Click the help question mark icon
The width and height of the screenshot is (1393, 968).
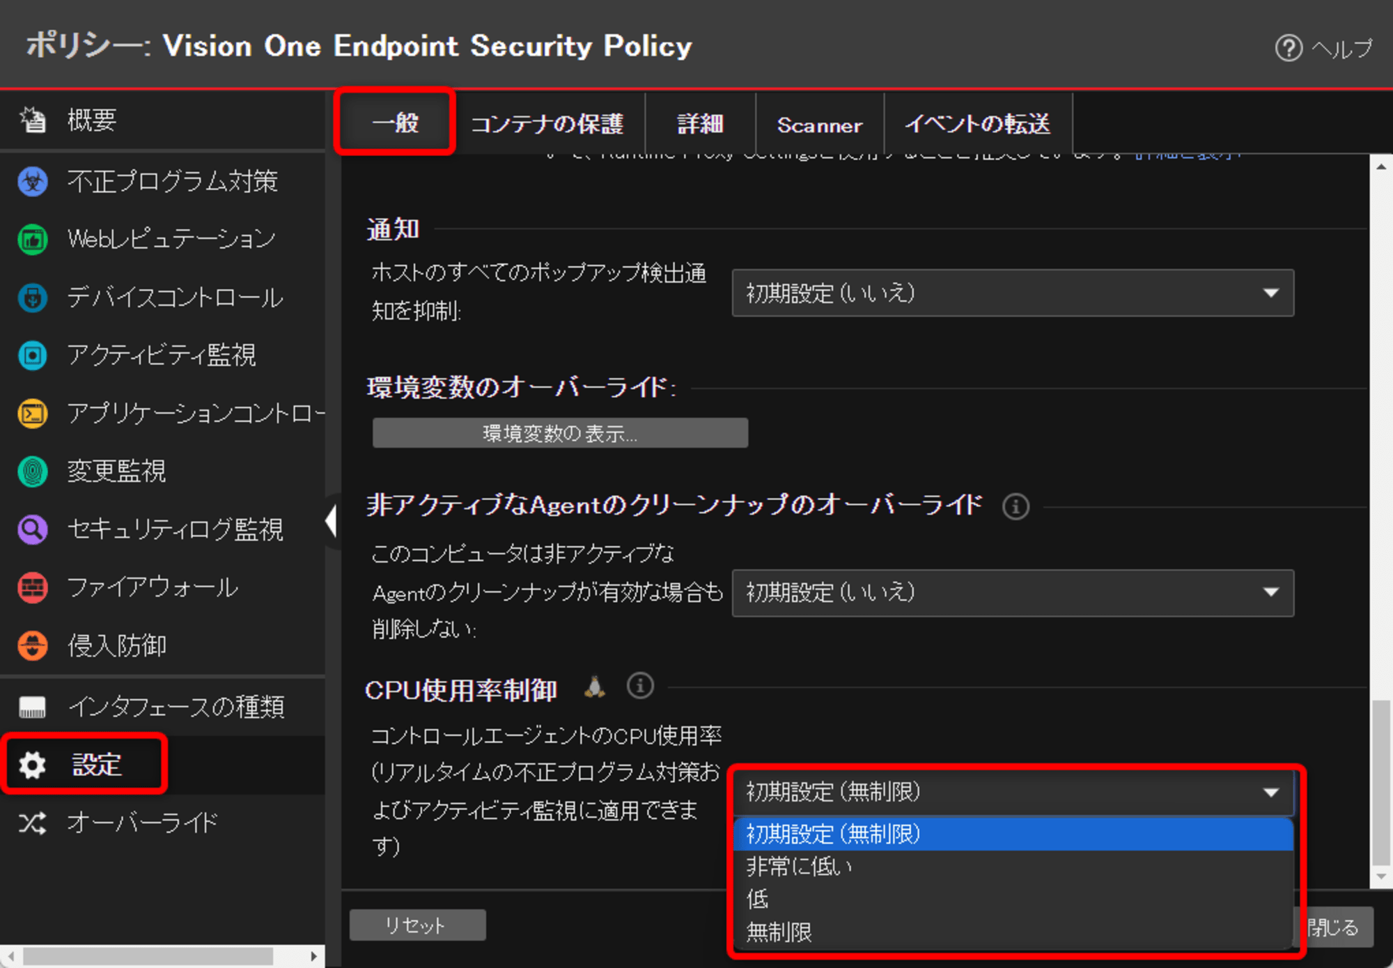[1289, 48]
